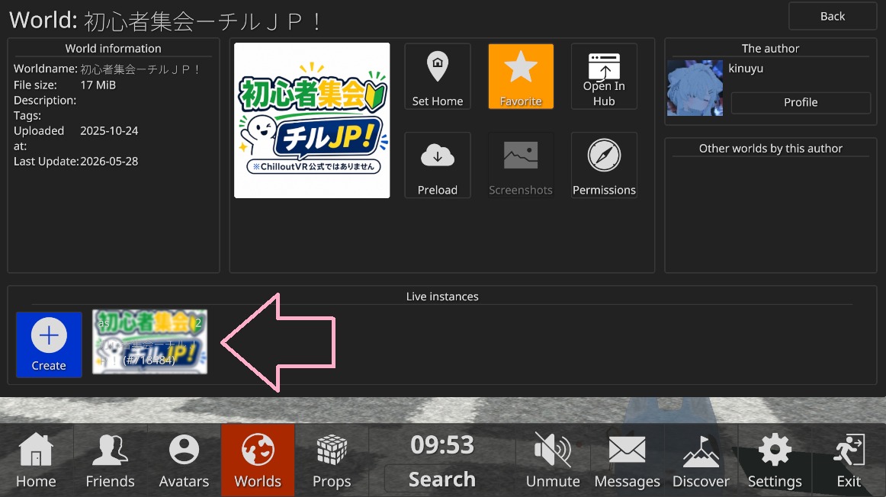The image size is (886, 497).
Task: Toggle the Favorite star button
Action: [x=521, y=76]
